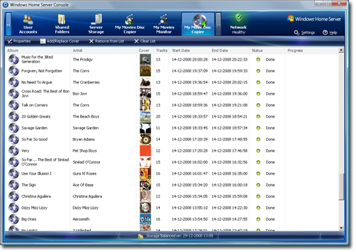Open the User Accounts tab

(x=28, y=24)
